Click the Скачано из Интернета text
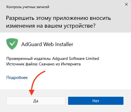131x112 pixels. (60, 64)
